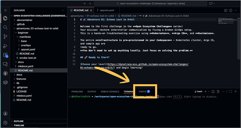This screenshot has width=241, height=128.
Task: Open the new terminal dropdown arrow
Action: point(209,91)
